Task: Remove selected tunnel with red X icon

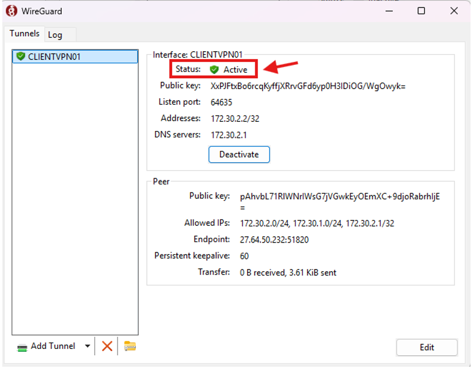Action: [x=107, y=346]
